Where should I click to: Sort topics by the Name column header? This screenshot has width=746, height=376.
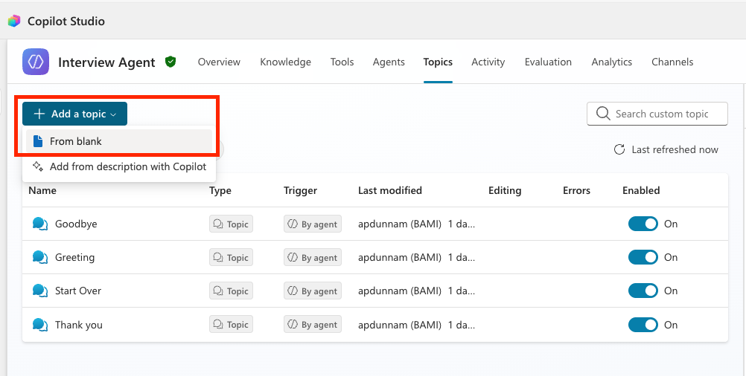click(x=42, y=190)
